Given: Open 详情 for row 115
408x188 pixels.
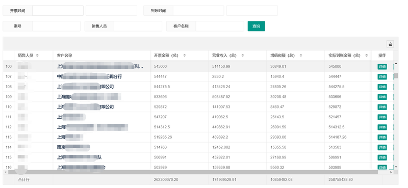Looking at the screenshot, I should point(382,157).
